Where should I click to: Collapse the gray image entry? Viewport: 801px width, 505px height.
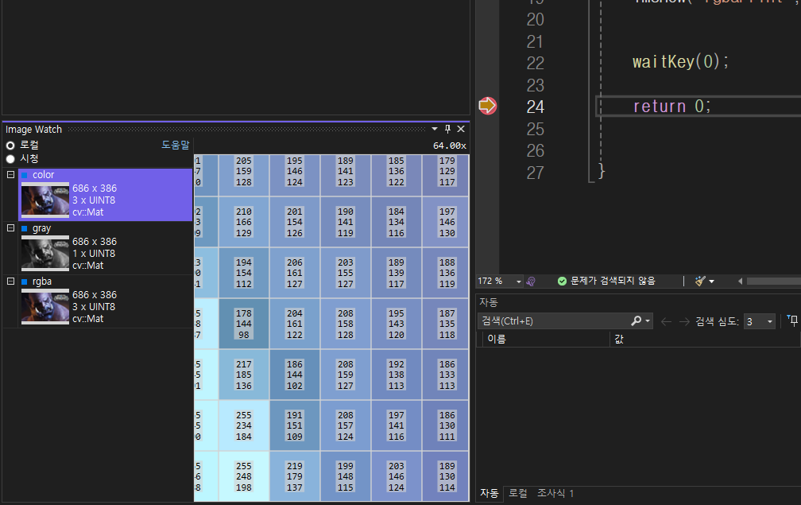pos(10,228)
